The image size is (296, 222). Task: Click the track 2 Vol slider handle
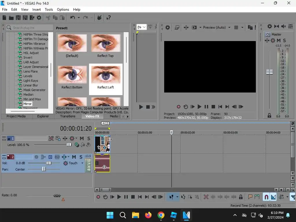coord(49,163)
